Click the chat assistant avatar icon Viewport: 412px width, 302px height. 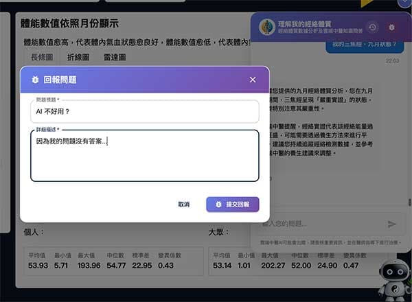pyautogui.click(x=266, y=27)
